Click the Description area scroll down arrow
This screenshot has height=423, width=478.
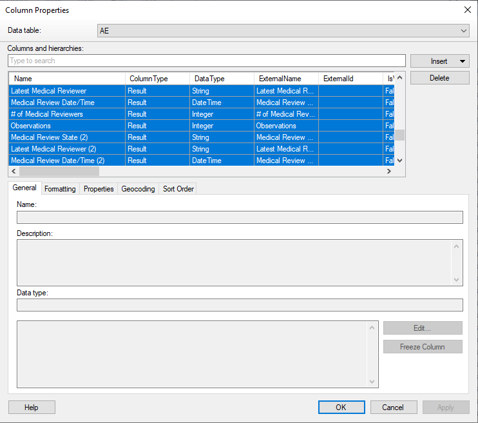pos(456,280)
